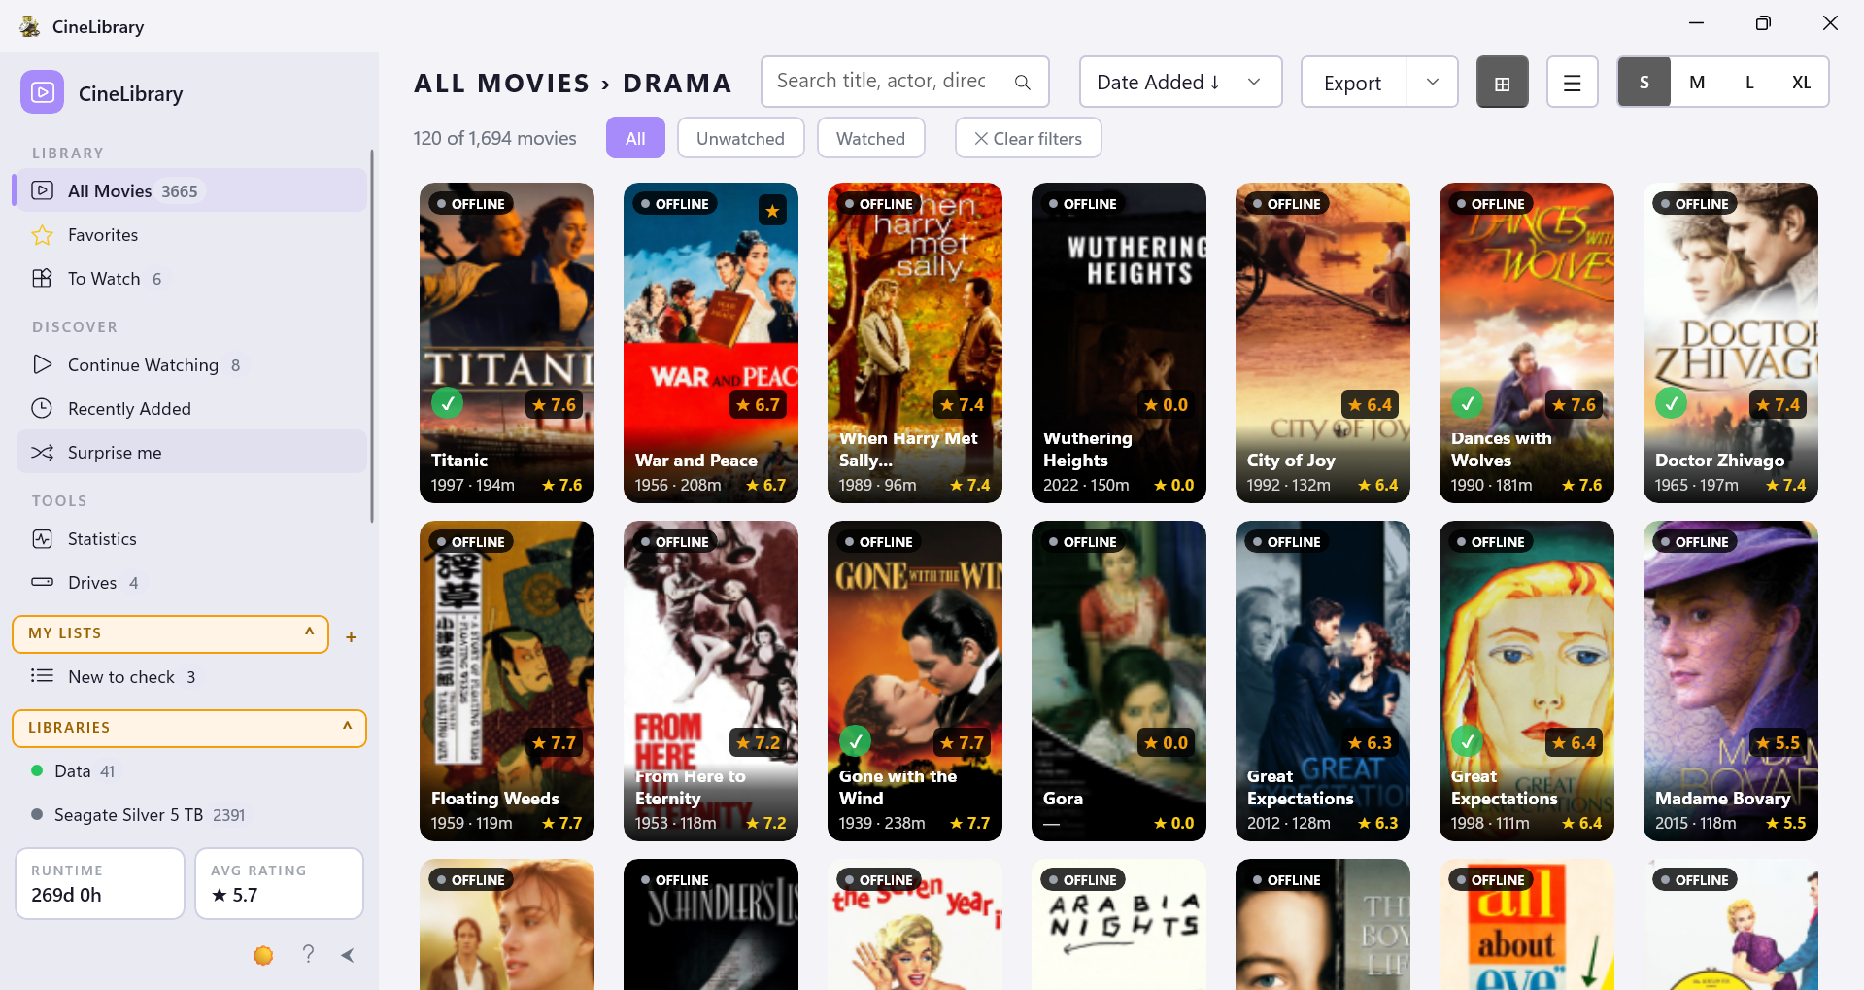The height and width of the screenshot is (990, 1864).
Task: Click the favorite star badge on War and Peace
Action: pyautogui.click(x=772, y=211)
